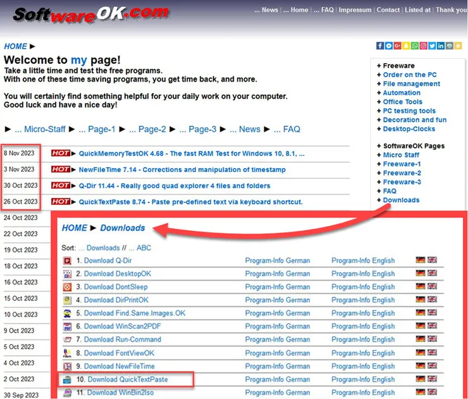
Task: Share page on Twitter icon
Action: 432,46
